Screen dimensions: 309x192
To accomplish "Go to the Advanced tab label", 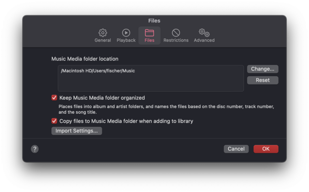I will (204, 40).
